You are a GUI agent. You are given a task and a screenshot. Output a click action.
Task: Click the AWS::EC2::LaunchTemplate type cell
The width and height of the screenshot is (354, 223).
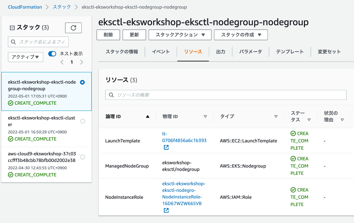point(249,141)
